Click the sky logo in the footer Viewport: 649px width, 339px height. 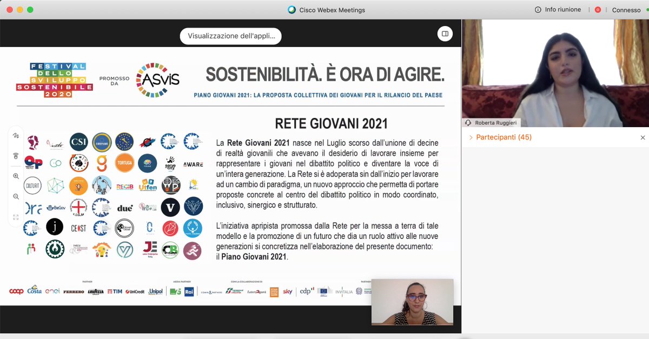point(288,291)
